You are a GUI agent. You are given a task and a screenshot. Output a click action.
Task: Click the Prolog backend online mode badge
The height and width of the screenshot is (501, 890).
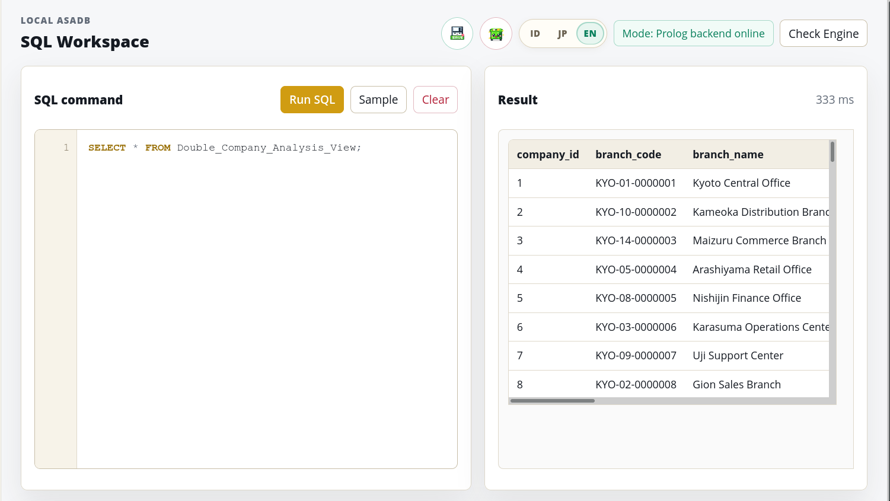693,33
